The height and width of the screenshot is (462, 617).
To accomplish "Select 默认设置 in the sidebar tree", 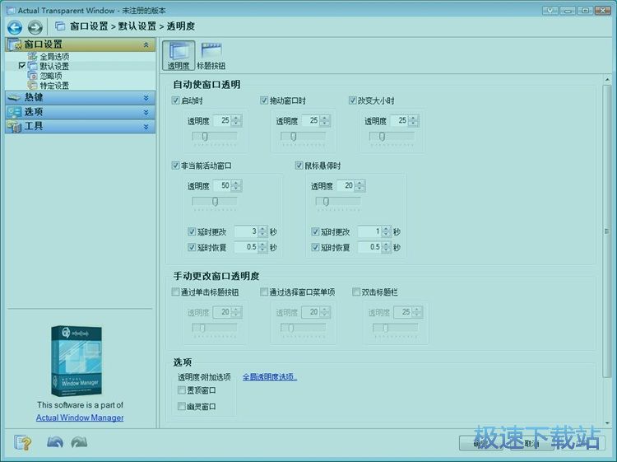I will pyautogui.click(x=54, y=66).
